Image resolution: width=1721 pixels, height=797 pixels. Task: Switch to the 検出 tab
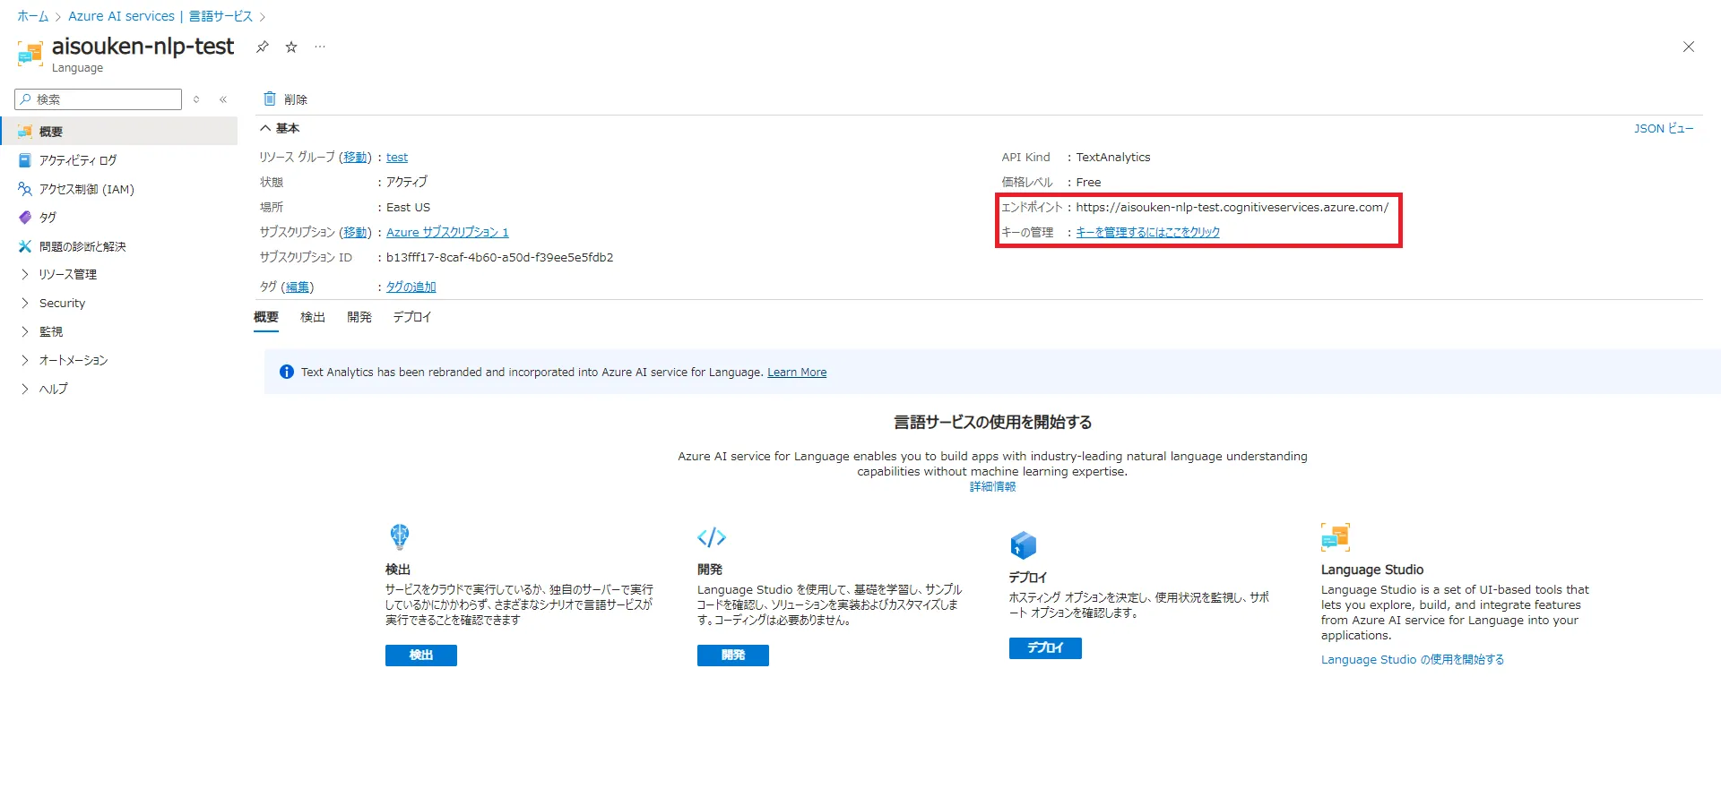[x=313, y=317]
